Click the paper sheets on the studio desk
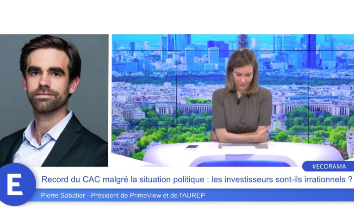This screenshot has height=211, width=354. 243,146
